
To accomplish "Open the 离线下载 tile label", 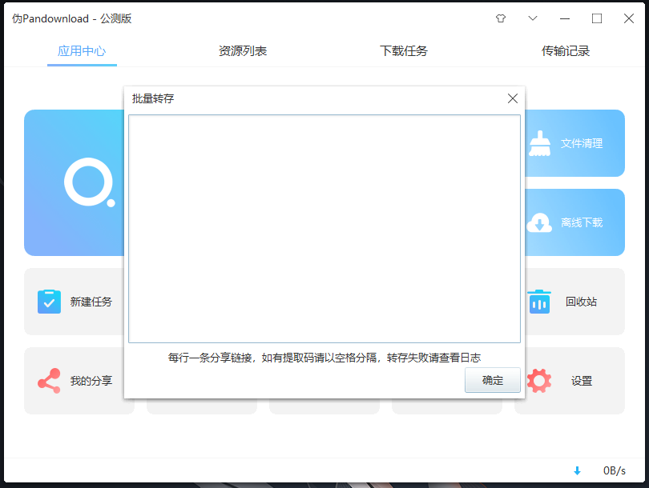I will point(582,222).
